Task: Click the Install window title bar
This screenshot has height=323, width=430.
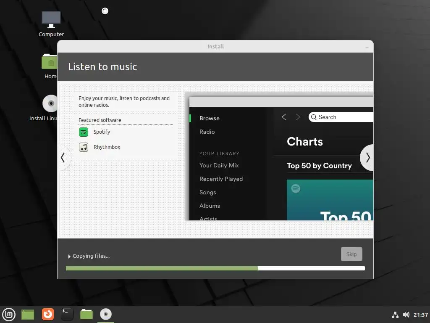Action: pyautogui.click(x=215, y=46)
